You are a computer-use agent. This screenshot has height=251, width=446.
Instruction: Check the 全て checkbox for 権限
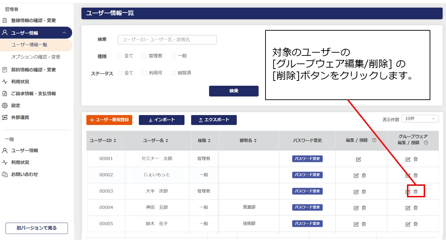[x=119, y=56]
